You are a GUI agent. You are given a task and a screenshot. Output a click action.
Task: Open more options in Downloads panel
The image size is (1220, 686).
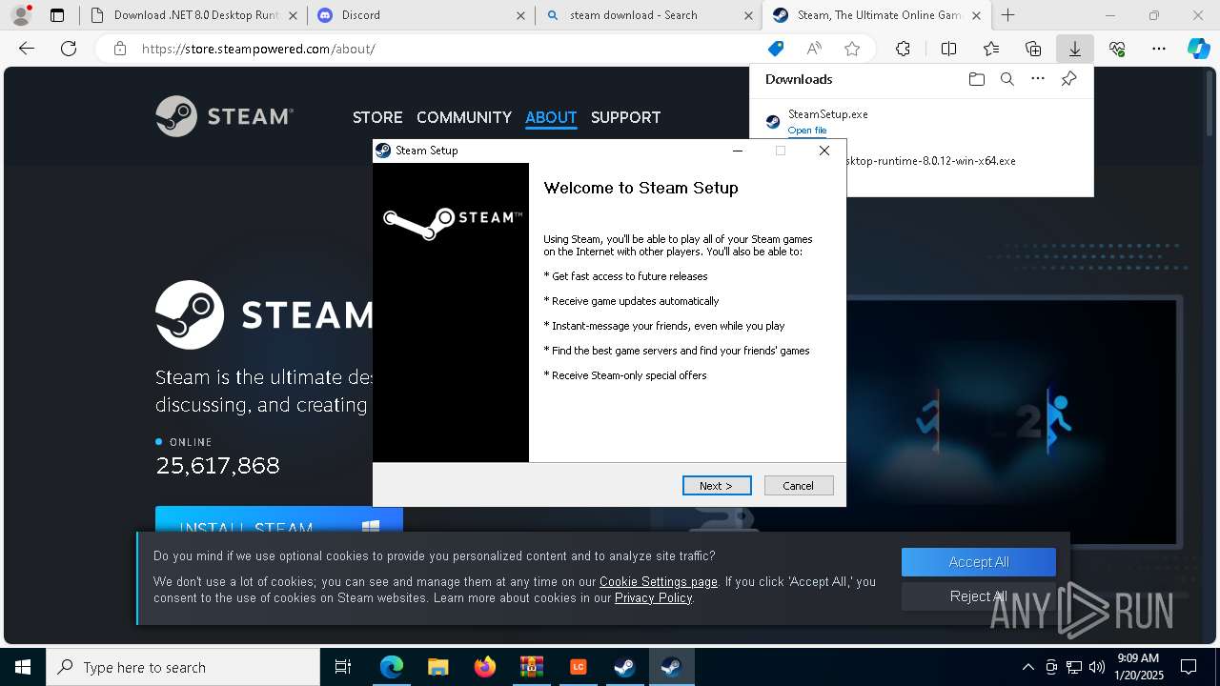[1038, 79]
